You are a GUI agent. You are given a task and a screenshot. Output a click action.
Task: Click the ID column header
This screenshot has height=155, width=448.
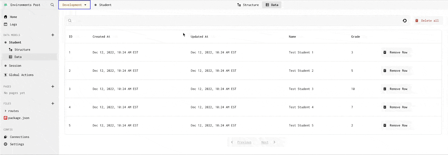[x=71, y=37]
